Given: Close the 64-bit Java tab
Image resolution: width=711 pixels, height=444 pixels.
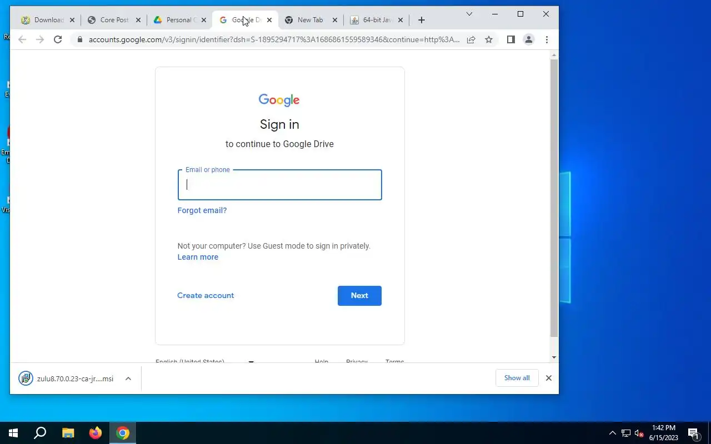Looking at the screenshot, I should click(x=400, y=20).
